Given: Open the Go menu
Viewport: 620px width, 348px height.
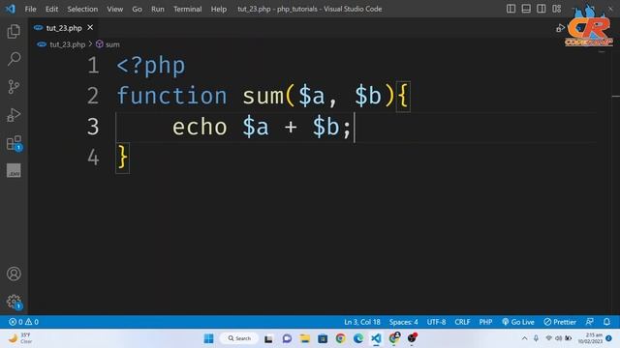Looking at the screenshot, I should tap(137, 9).
